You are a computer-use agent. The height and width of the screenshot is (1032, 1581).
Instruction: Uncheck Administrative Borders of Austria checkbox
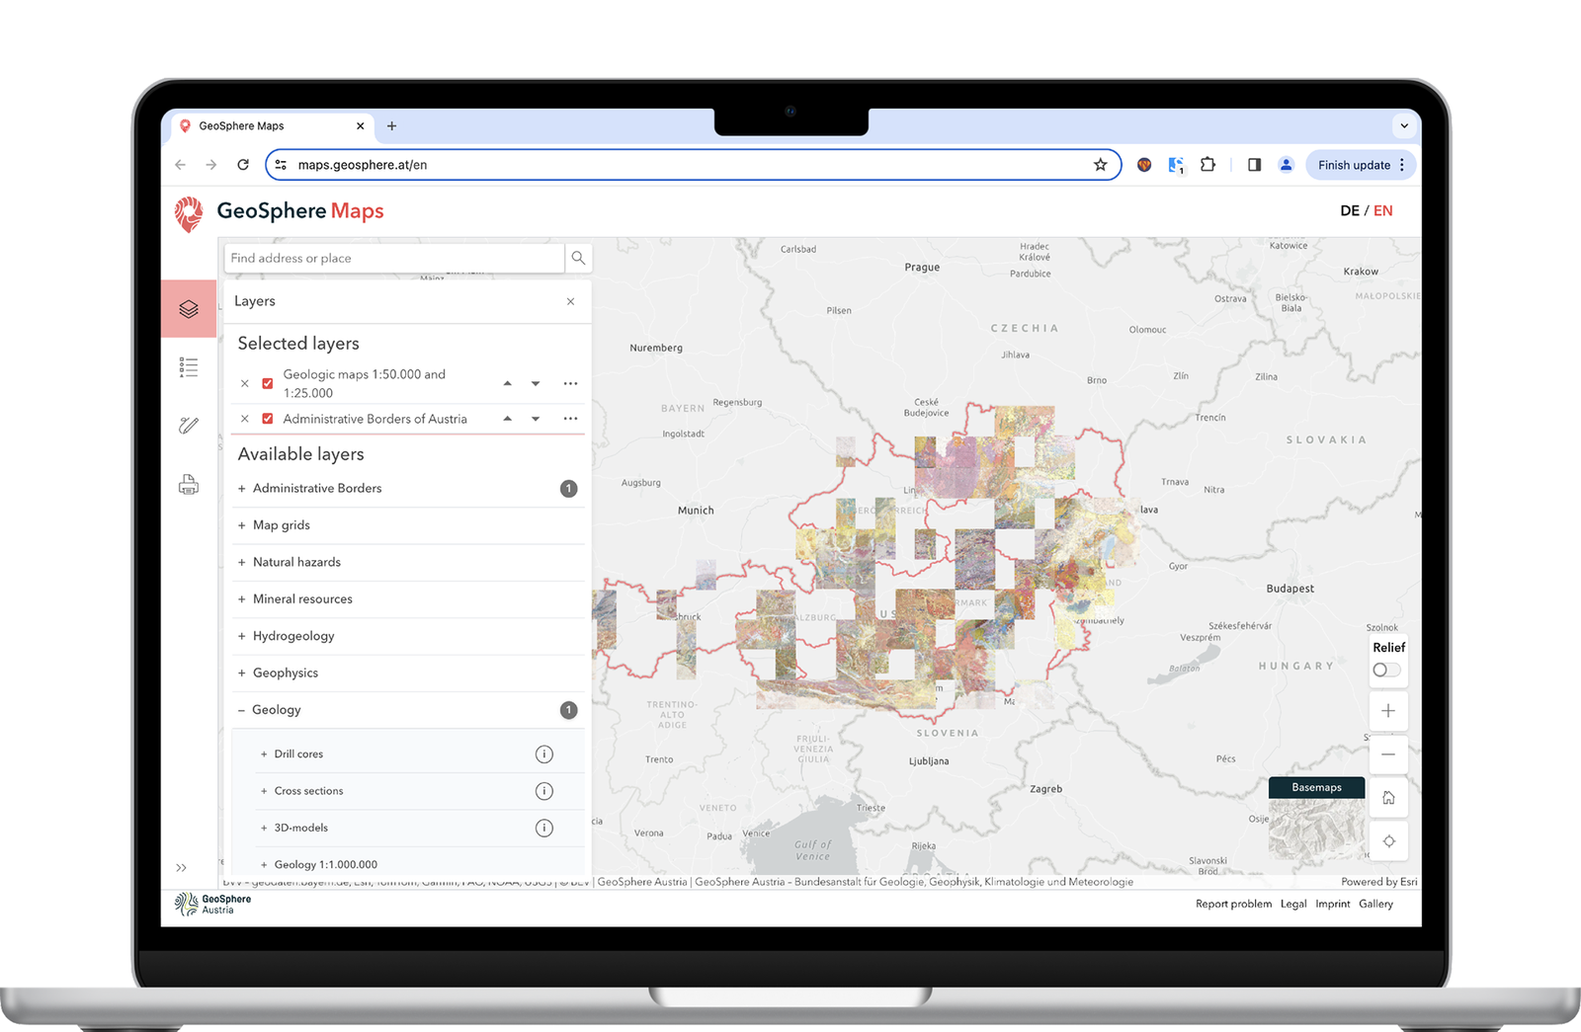click(x=268, y=419)
